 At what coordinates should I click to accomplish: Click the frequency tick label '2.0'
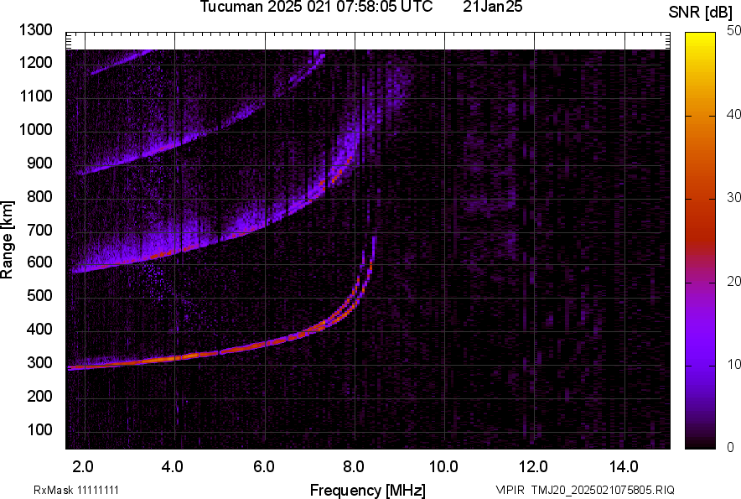click(83, 467)
